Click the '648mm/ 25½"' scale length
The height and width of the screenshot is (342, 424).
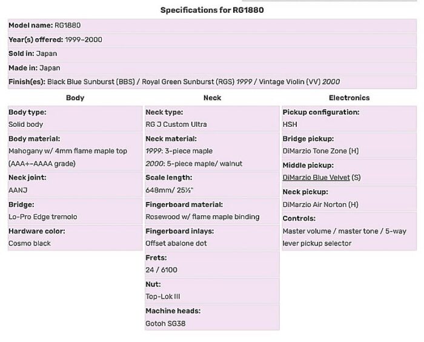click(169, 190)
